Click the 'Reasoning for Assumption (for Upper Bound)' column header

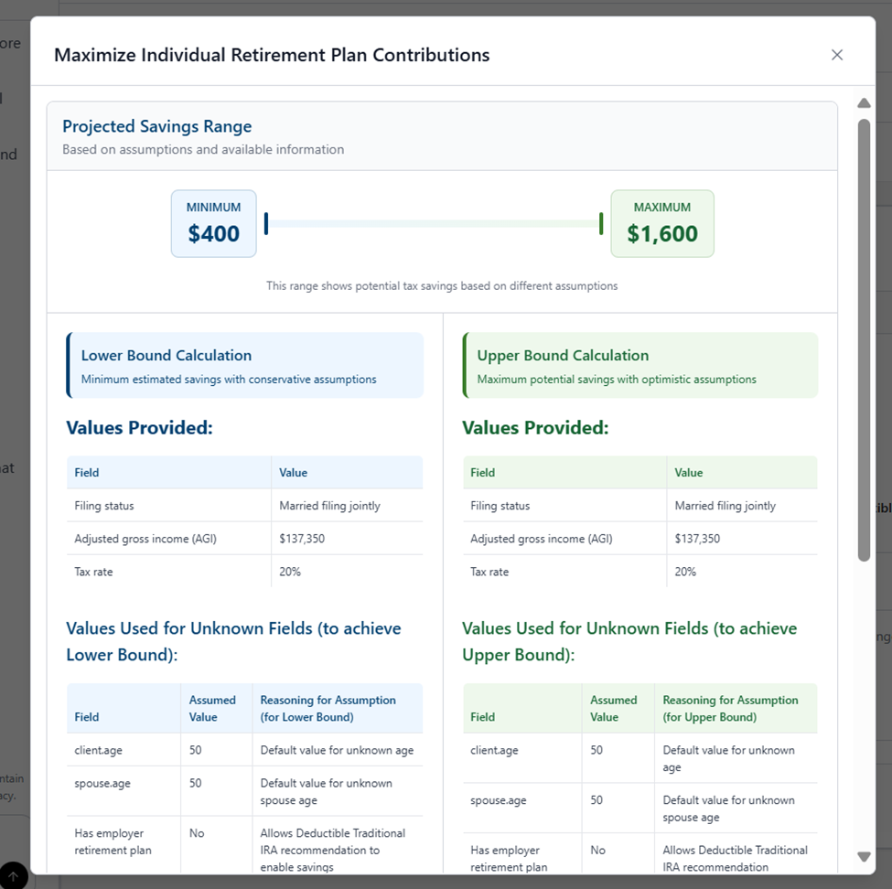click(x=730, y=709)
